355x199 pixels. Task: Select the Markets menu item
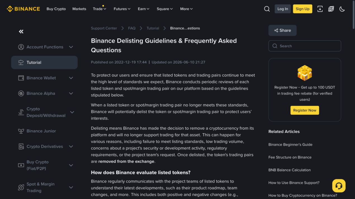click(79, 9)
